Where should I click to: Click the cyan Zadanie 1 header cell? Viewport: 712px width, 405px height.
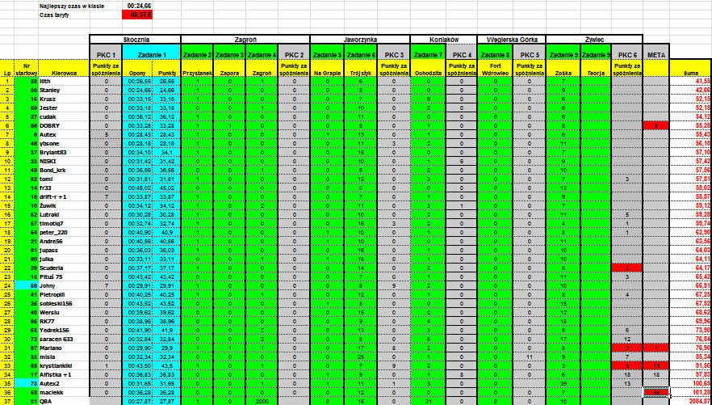click(152, 54)
